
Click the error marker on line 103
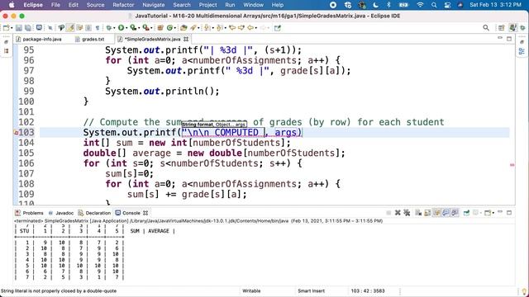pyautogui.click(x=16, y=133)
